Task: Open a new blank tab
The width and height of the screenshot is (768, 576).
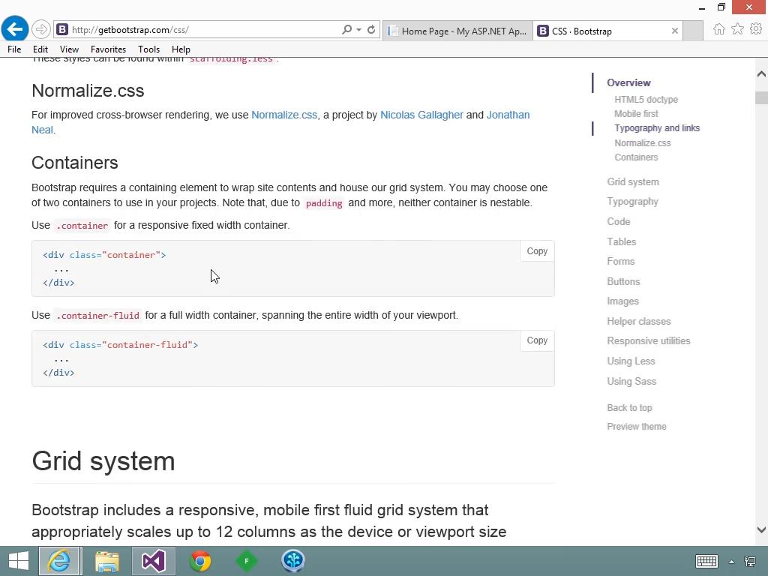Action: [x=693, y=30]
